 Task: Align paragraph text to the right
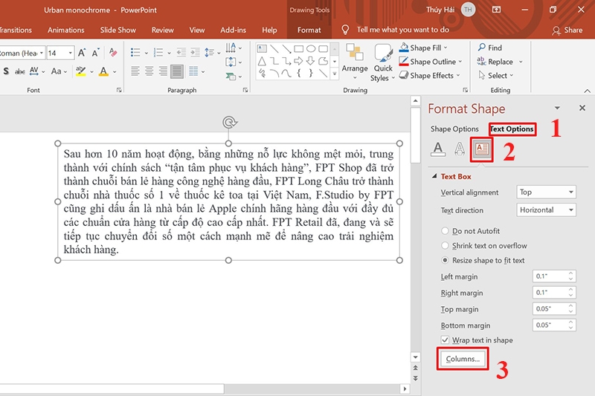163,71
